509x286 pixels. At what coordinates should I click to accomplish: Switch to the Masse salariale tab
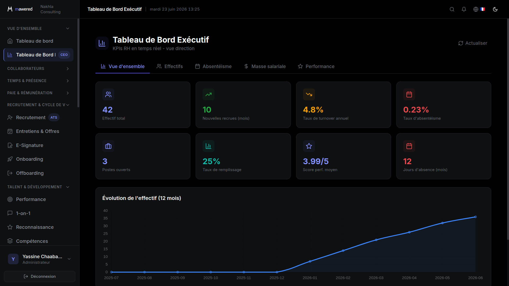tap(265, 66)
